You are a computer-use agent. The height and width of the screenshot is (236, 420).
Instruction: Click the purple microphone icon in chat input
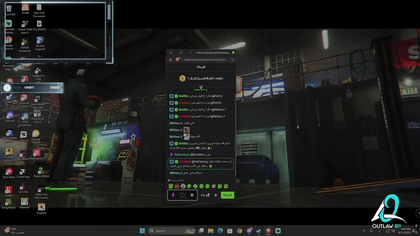pyautogui.click(x=173, y=195)
